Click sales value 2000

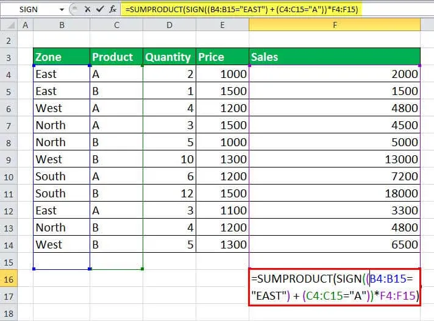click(335, 74)
